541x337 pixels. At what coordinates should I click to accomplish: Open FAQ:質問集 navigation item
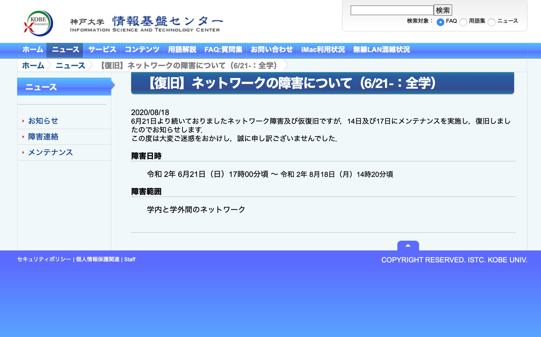pos(223,50)
